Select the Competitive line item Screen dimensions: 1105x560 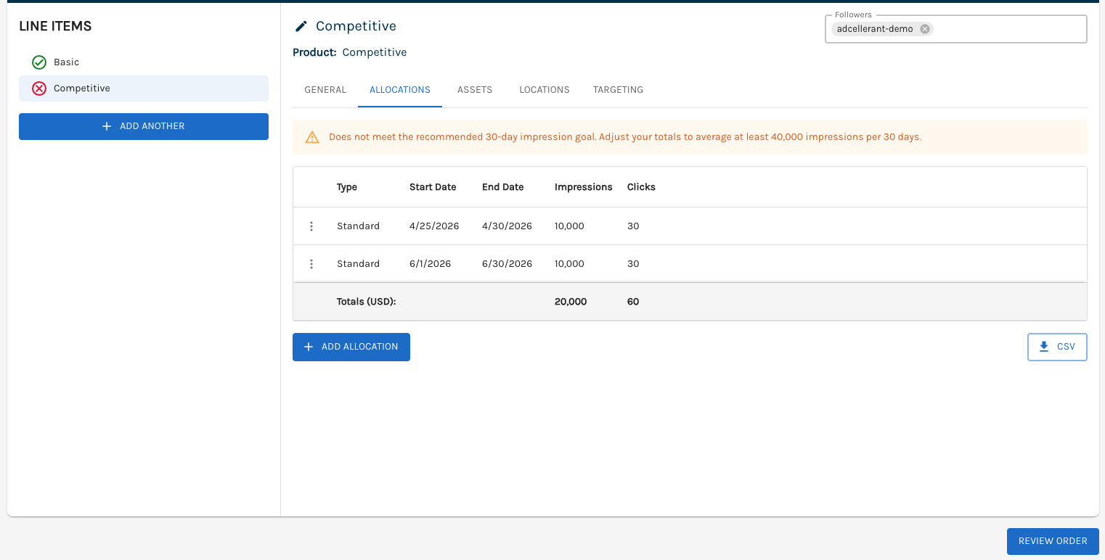click(x=82, y=88)
